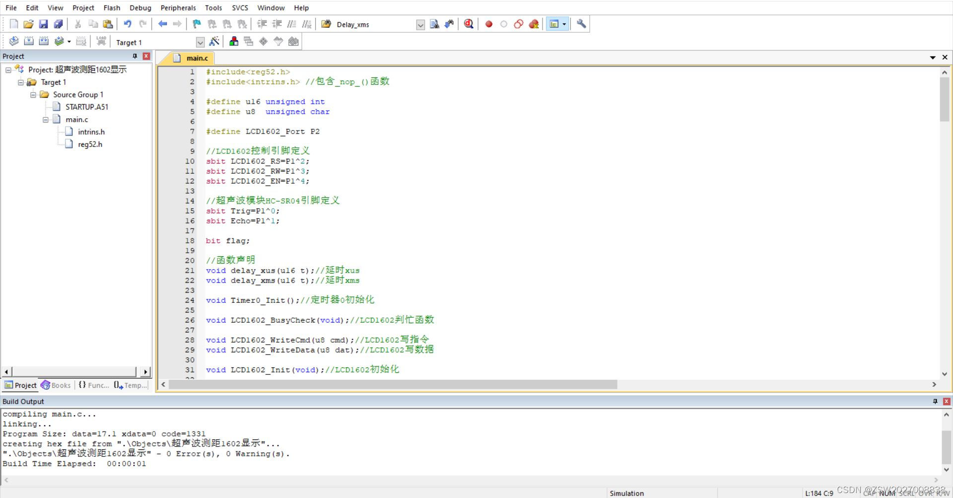Click the Incremental Find arrow-binoculars icon

449,24
